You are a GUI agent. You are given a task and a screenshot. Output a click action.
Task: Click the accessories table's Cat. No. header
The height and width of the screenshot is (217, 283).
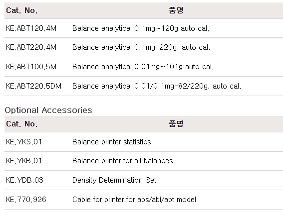click(22, 124)
